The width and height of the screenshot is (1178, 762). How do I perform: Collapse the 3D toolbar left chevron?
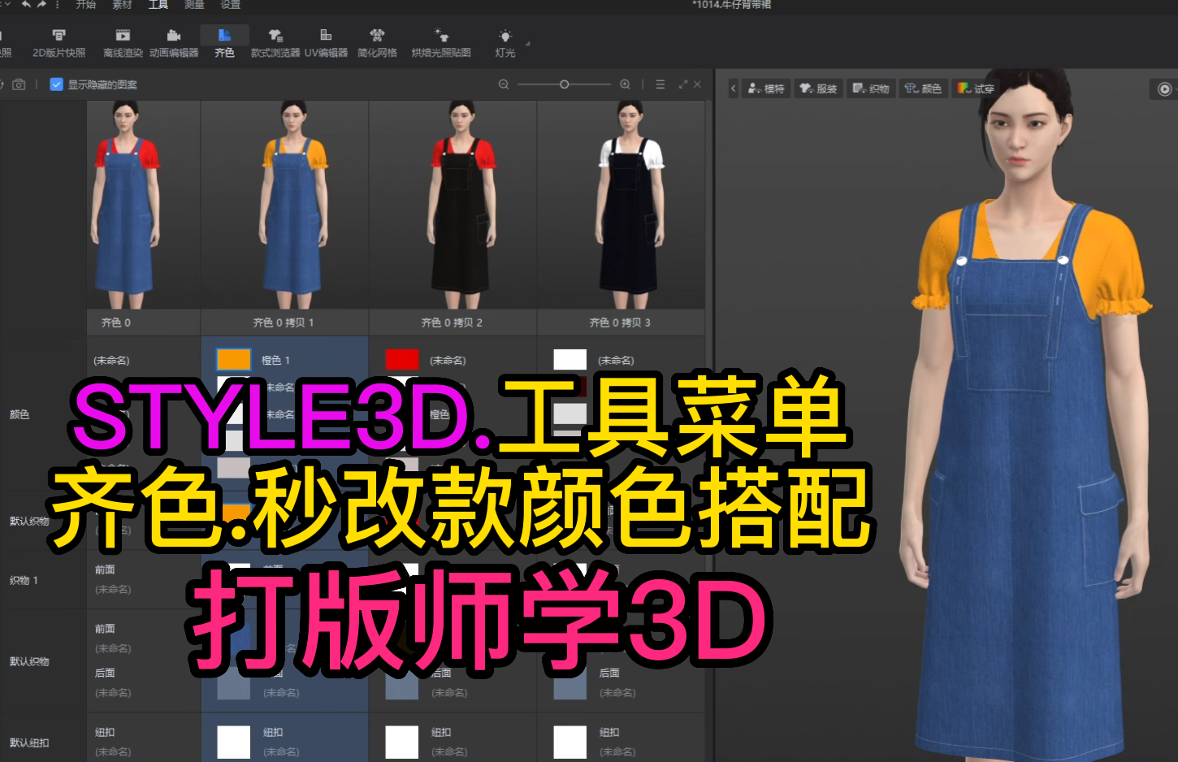(733, 89)
